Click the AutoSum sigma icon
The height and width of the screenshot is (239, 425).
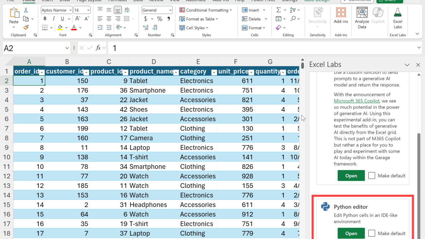279,10
